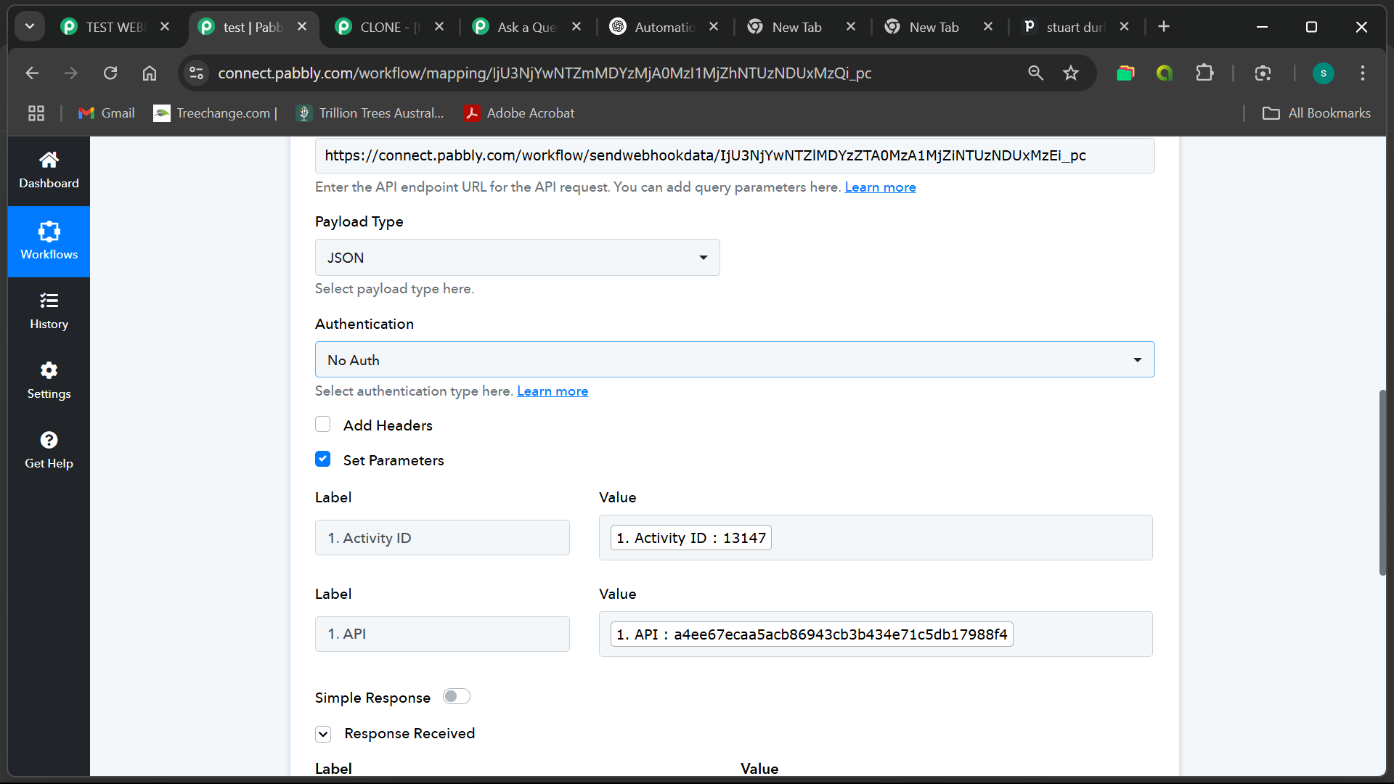
Task: Open the Extensions puzzle icon
Action: [1205, 73]
